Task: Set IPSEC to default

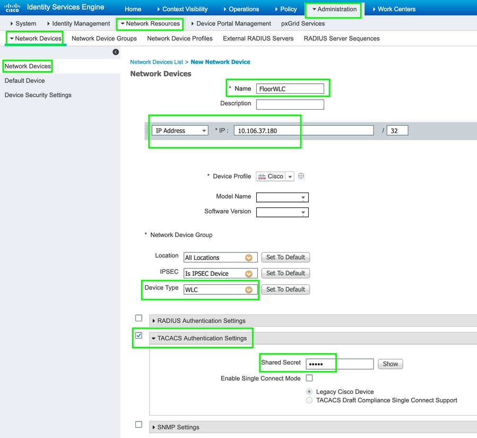Action: [285, 273]
